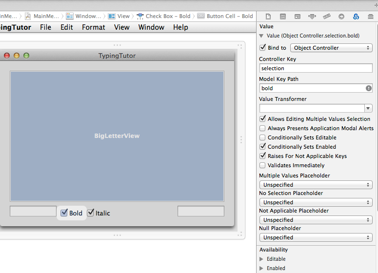Viewport: 378px width, 273px height.
Task: Enable Validates Immediately checkbox
Action: point(262,165)
